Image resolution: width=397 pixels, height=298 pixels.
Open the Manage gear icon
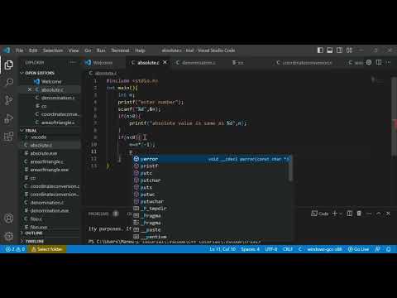click(x=9, y=236)
